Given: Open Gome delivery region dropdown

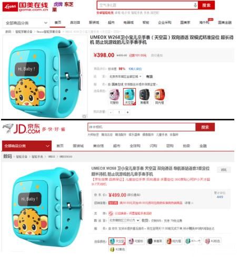Looking at the screenshot, I should [125, 77].
